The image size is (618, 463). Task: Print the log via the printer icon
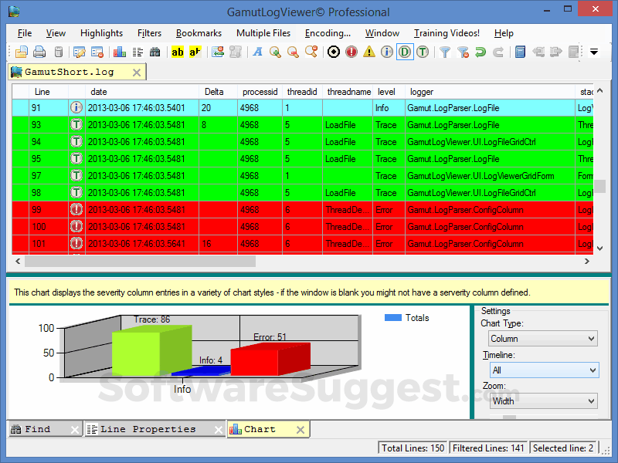39,52
